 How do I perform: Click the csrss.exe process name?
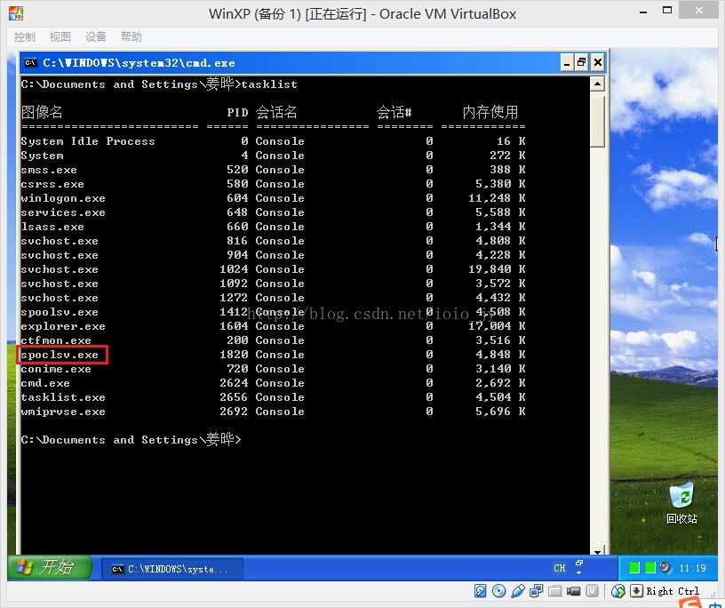52,184
